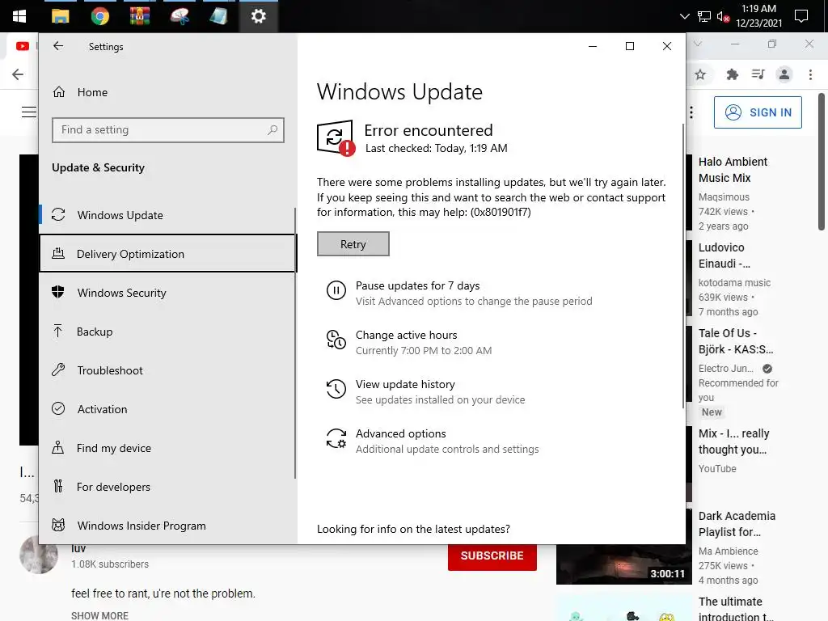Image resolution: width=828 pixels, height=621 pixels.
Task: Click the update error status icon
Action: [336, 138]
